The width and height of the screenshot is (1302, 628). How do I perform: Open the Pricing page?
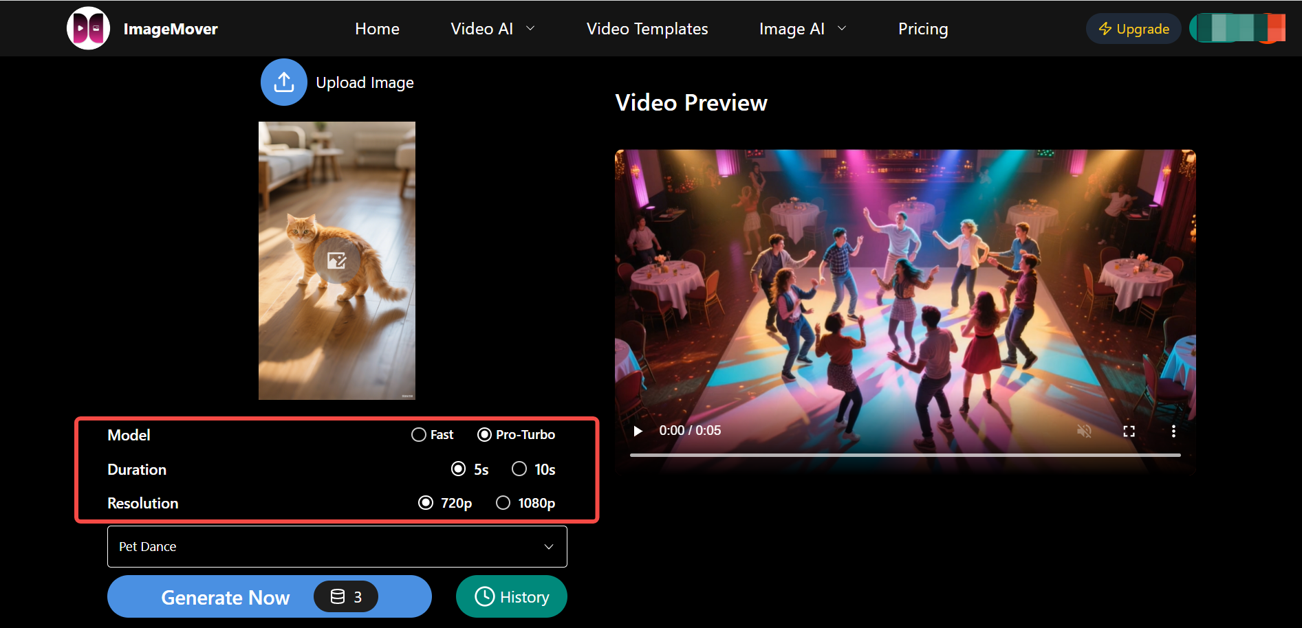click(x=923, y=29)
